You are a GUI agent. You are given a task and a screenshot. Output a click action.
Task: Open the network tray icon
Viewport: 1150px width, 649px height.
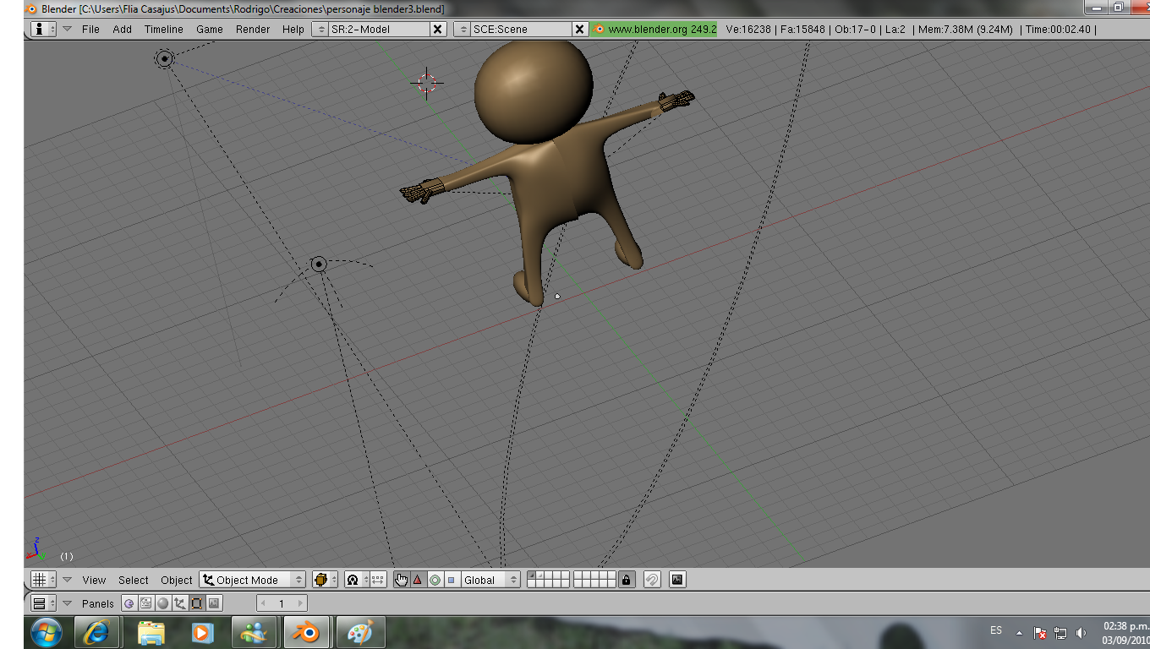(x=1060, y=632)
